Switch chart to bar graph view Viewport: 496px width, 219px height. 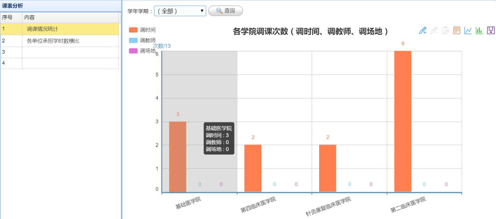tap(479, 31)
